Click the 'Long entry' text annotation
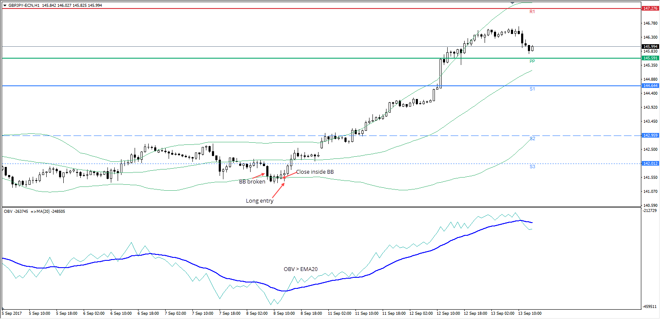 tap(259, 201)
